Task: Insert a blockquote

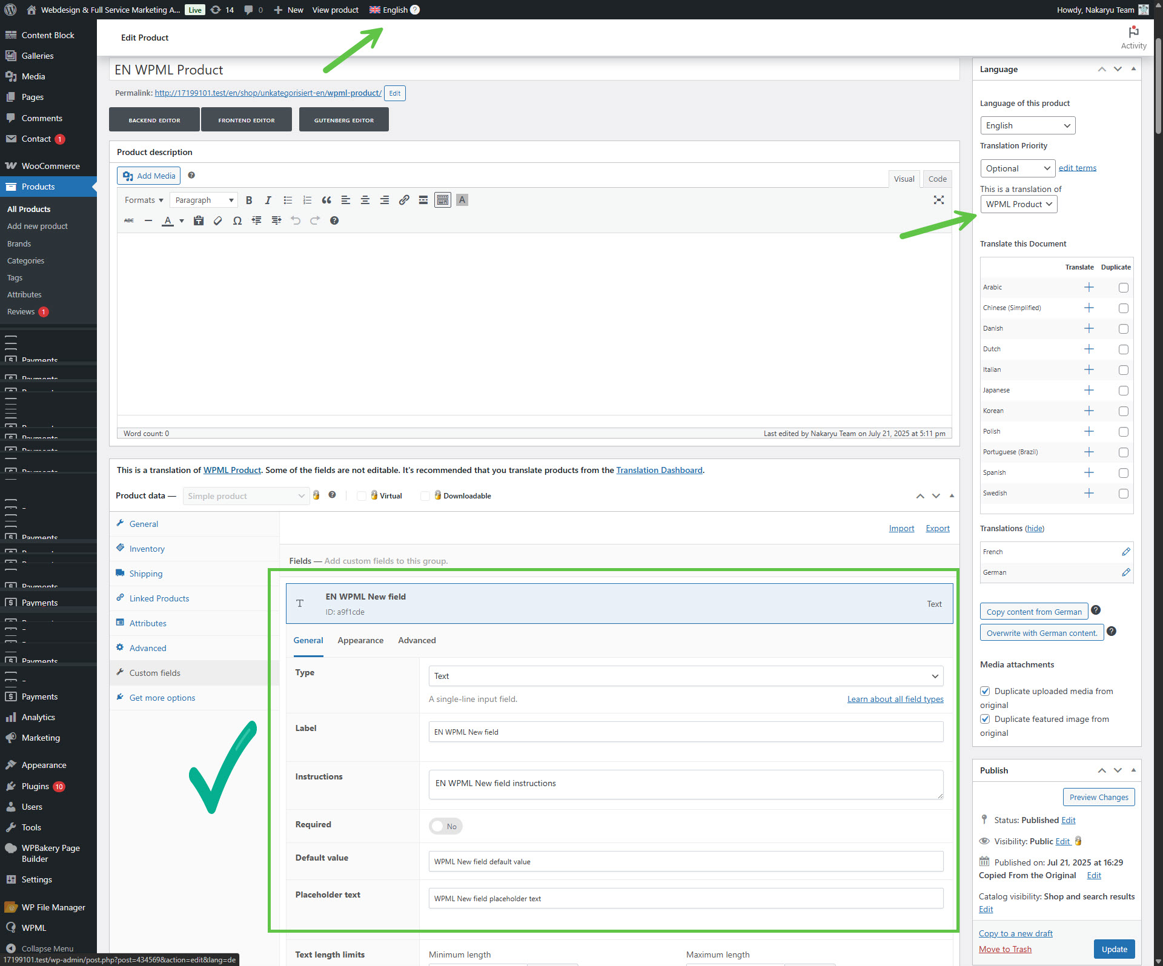Action: [326, 200]
